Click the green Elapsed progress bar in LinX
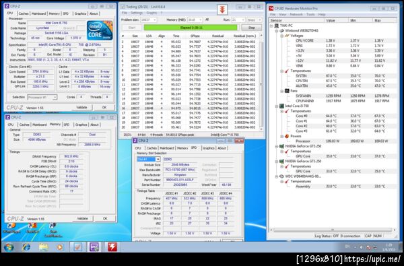The width and height of the screenshot is (404, 266). (x=191, y=28)
